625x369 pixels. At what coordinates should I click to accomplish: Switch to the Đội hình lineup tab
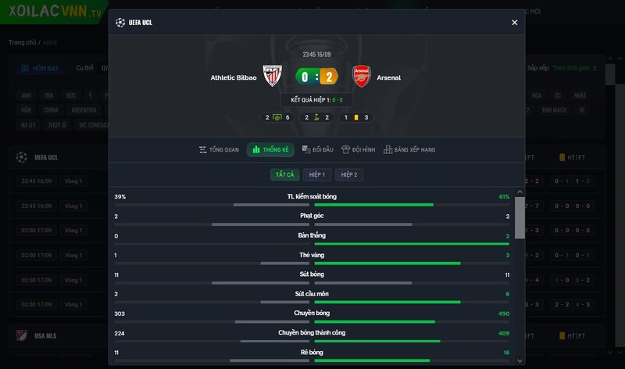pyautogui.click(x=358, y=149)
